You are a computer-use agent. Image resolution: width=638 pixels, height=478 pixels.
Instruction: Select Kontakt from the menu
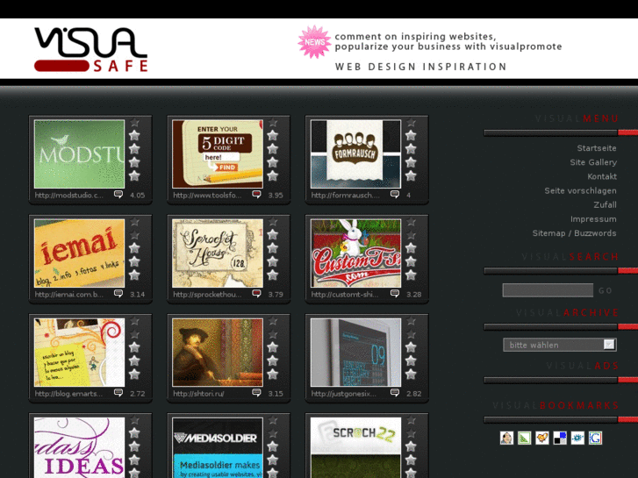[602, 176]
